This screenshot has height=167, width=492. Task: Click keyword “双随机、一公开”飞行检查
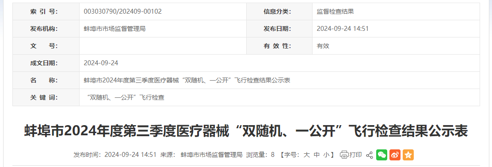[126, 97]
